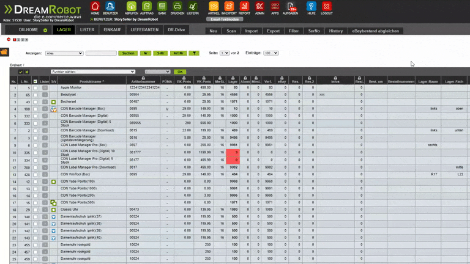Click the green Art.Nr search button
Viewport: 470px width, 264px height.
178,53
